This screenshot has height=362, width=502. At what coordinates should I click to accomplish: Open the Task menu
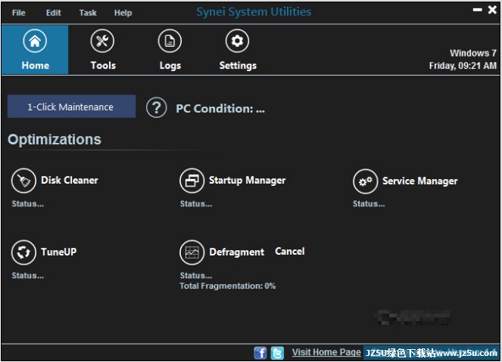point(88,13)
